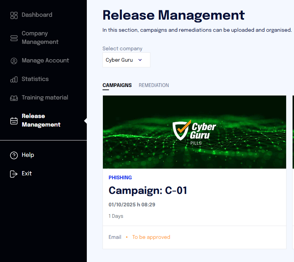Open Manage Account page
The height and width of the screenshot is (262, 294).
45,61
